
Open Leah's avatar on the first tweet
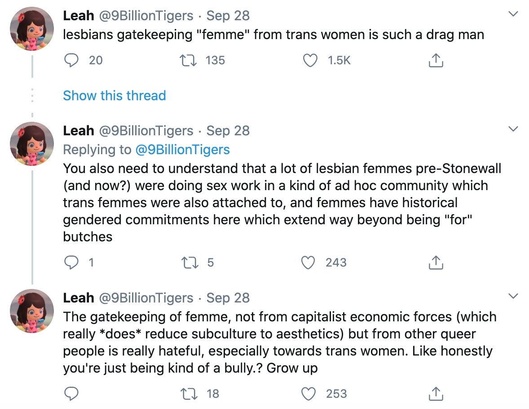pos(32,30)
